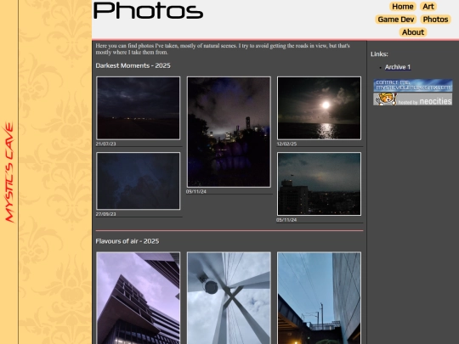Open the Home navigation link

point(403,7)
